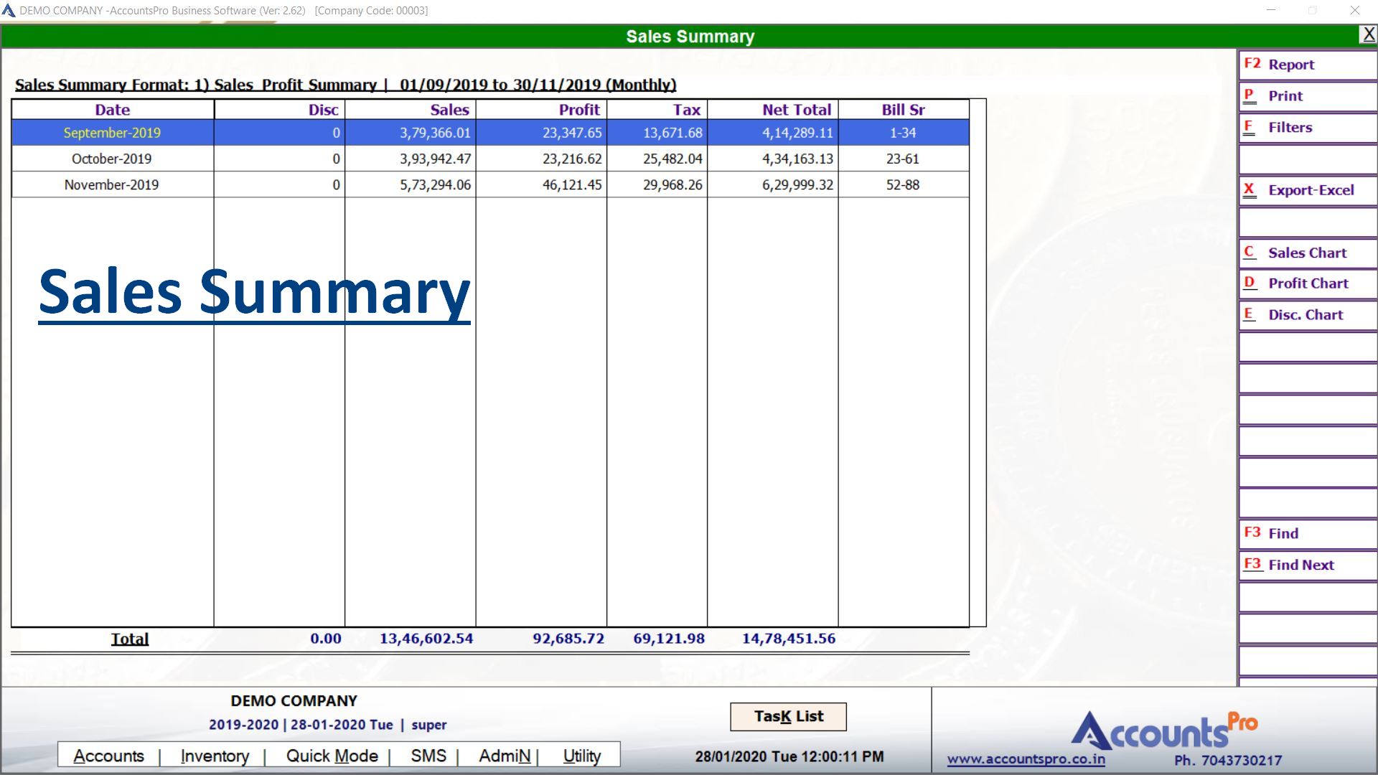Open the SMS menu

pyautogui.click(x=428, y=756)
